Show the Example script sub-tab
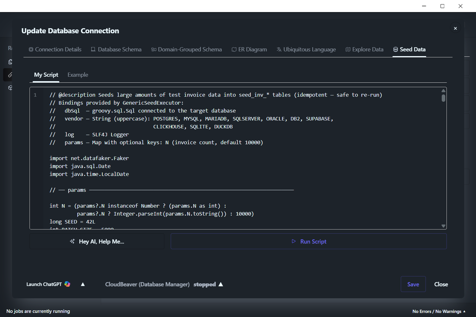Image resolution: width=476 pixels, height=317 pixels. (78, 75)
